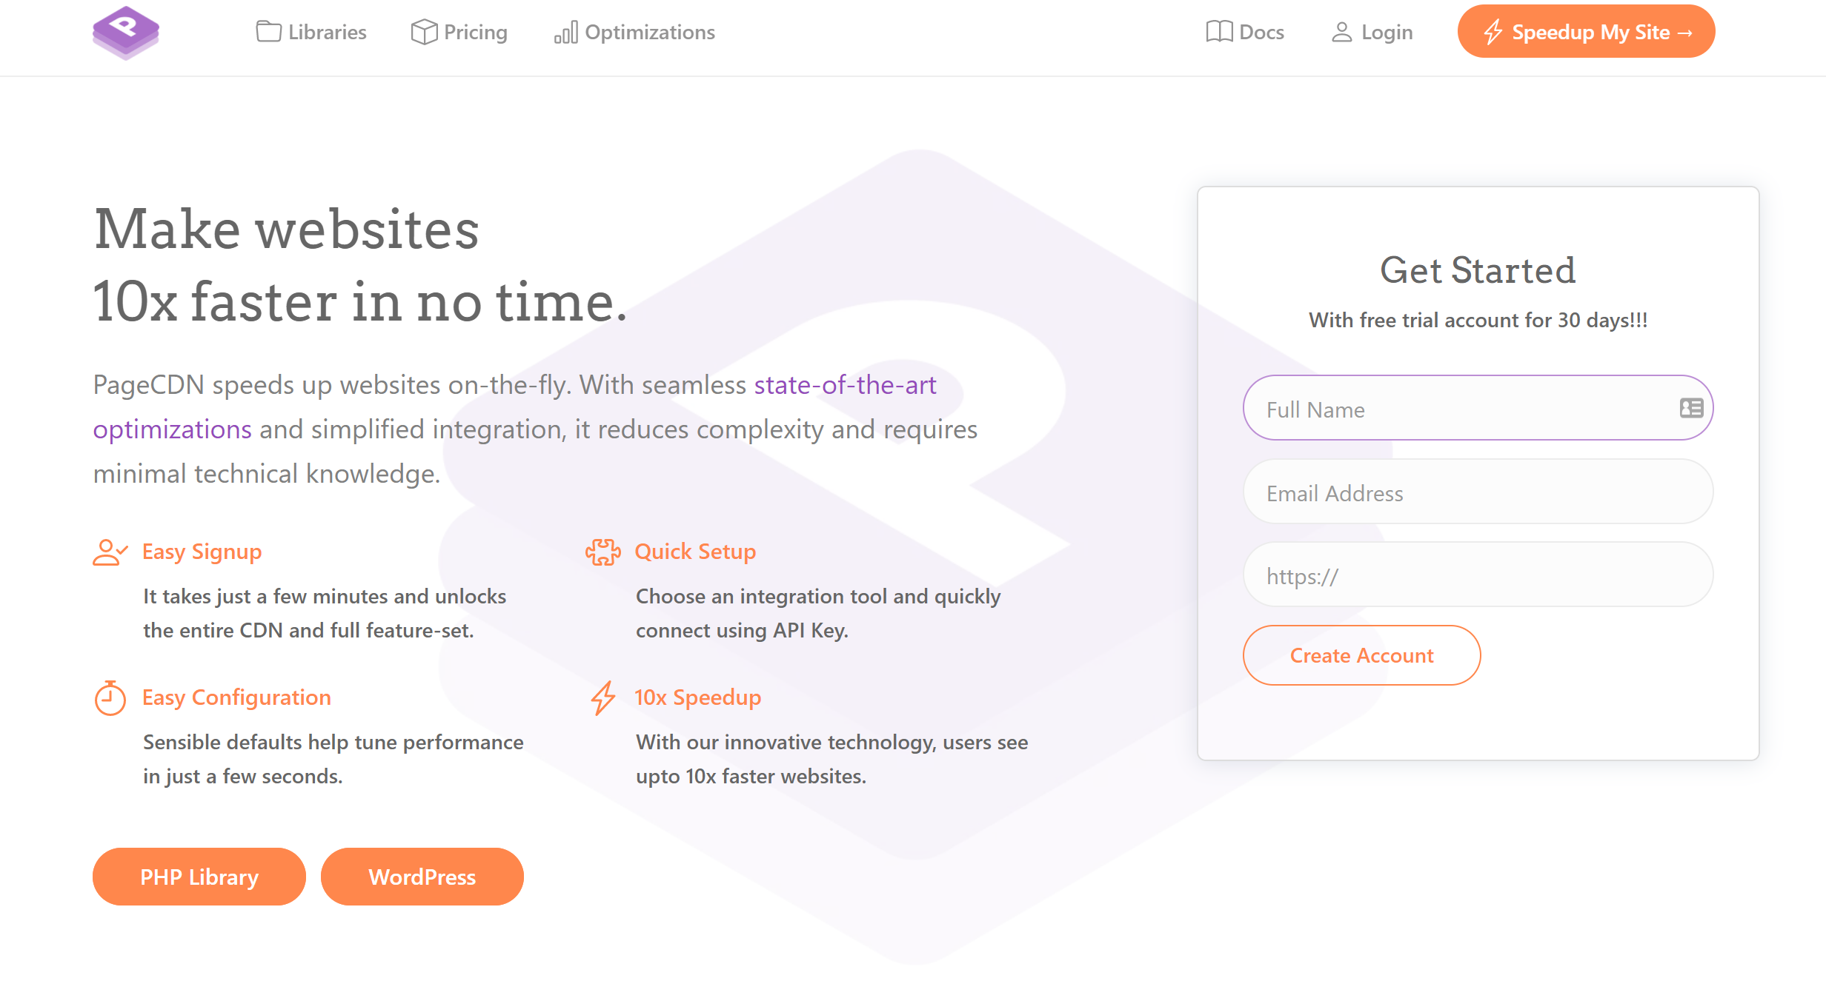Click the Libraries folder icon
The height and width of the screenshot is (1001, 1826).
pyautogui.click(x=268, y=32)
